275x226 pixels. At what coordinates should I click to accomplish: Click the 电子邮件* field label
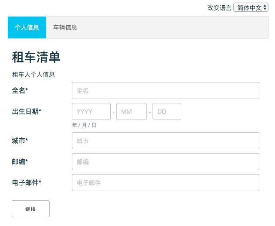[x=27, y=182]
